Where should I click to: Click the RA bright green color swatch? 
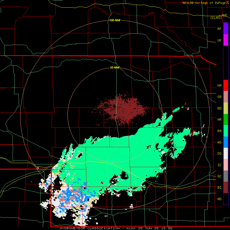pyautogui.click(x=226, y=131)
